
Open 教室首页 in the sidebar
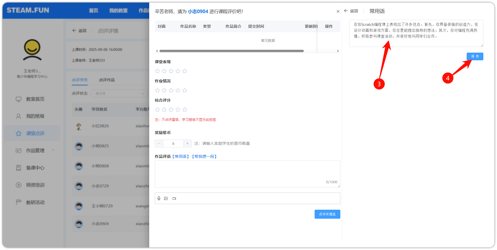pyautogui.click(x=35, y=99)
